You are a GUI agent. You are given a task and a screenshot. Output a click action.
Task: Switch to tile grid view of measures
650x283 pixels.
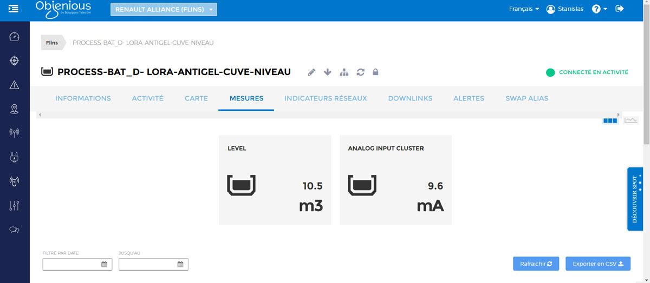coord(610,121)
